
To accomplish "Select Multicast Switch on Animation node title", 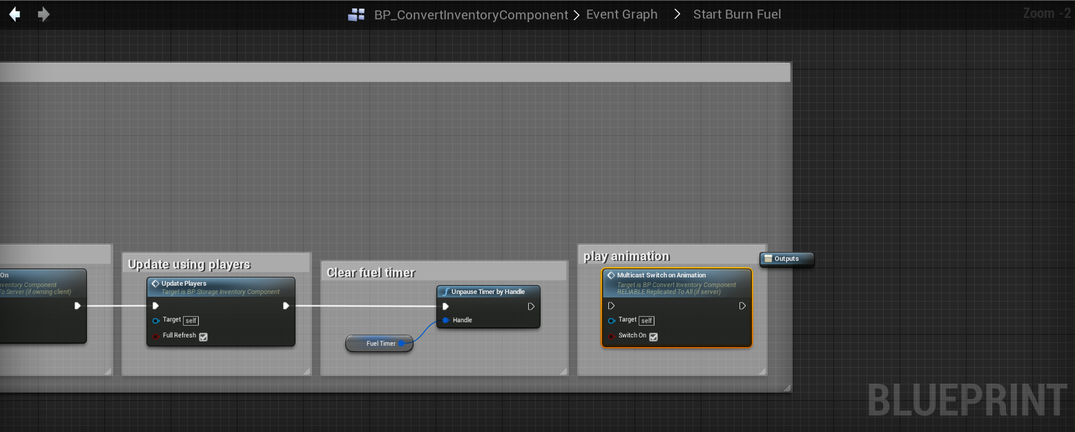I will click(x=661, y=275).
